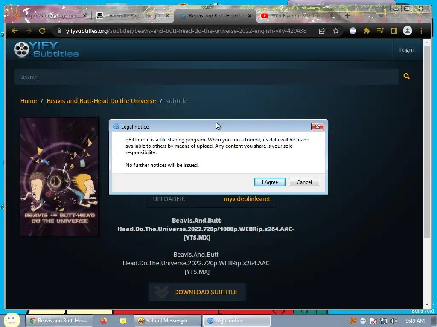Viewport: 437px width, 327px height.
Task: Open uploader myvideolinksnet profile link
Action: click(247, 199)
